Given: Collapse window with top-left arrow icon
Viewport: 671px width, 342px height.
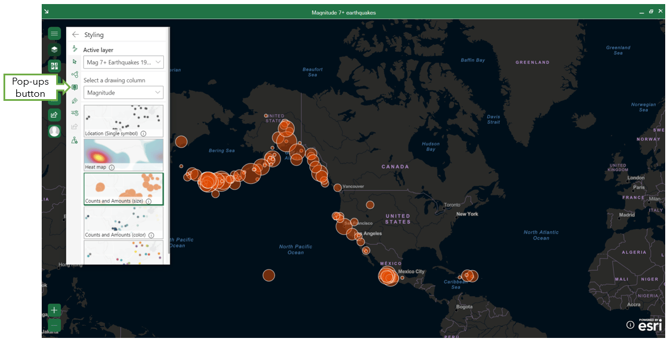Looking at the screenshot, I should [x=46, y=12].
